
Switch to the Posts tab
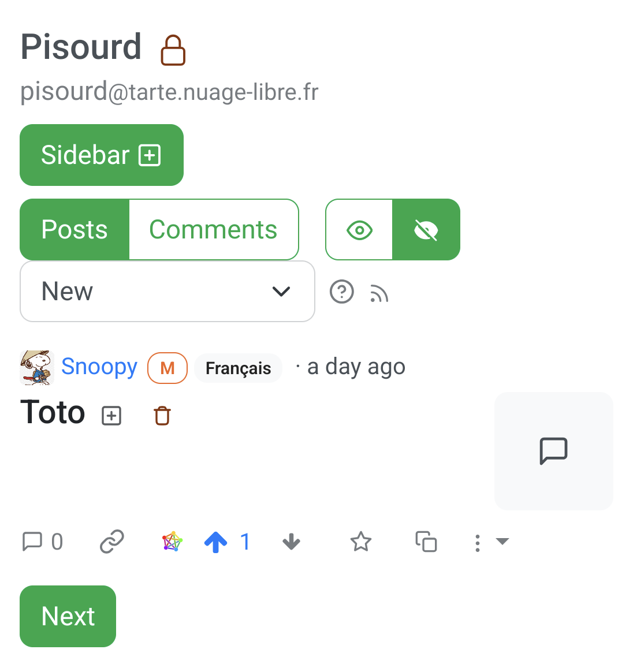[x=75, y=230]
